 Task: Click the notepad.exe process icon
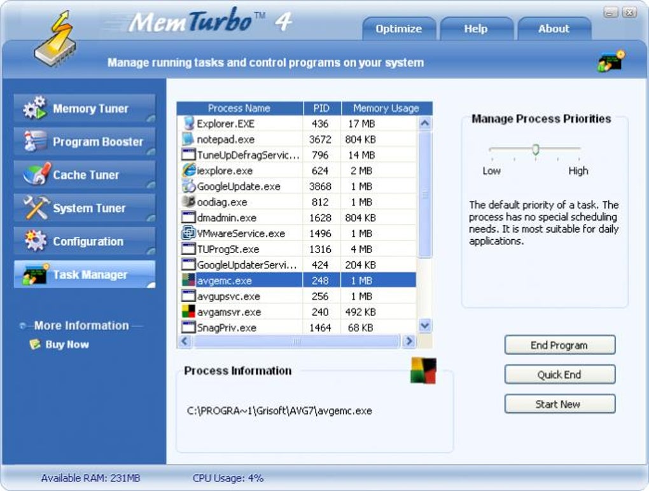[x=188, y=139]
